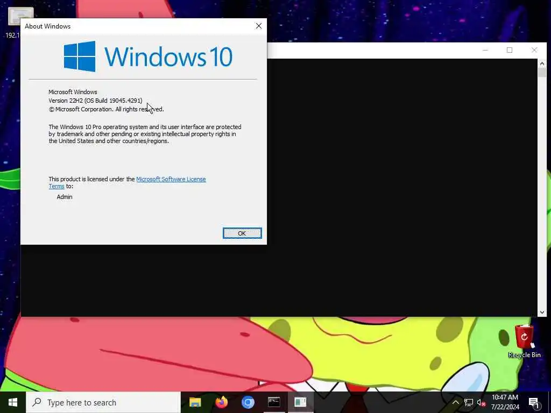551x413 pixels.
Task: Open the muted volume tray icon
Action: coord(481,402)
